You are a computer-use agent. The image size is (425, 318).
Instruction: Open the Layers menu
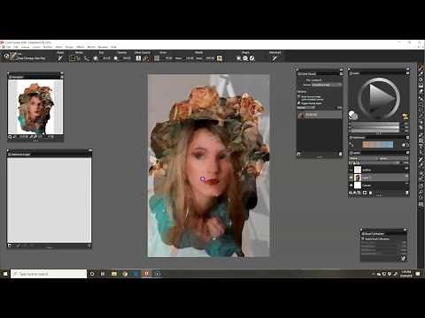(36, 47)
